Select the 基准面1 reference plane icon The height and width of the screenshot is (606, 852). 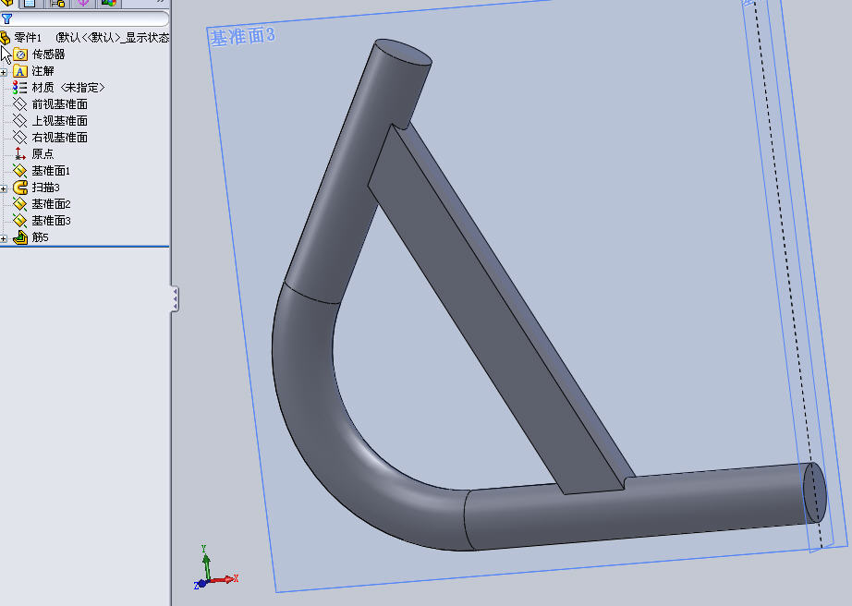pos(20,171)
